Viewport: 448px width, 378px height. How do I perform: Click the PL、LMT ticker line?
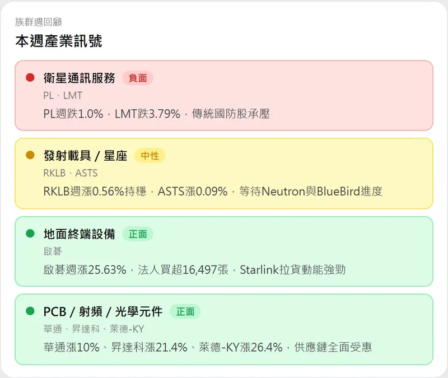63,96
